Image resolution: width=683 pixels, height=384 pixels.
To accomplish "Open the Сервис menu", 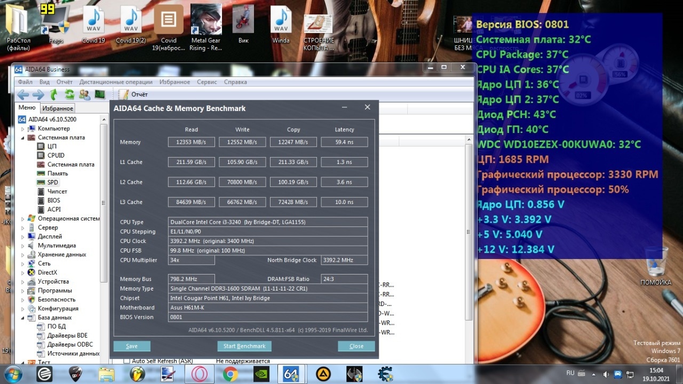I will pyautogui.click(x=207, y=82).
